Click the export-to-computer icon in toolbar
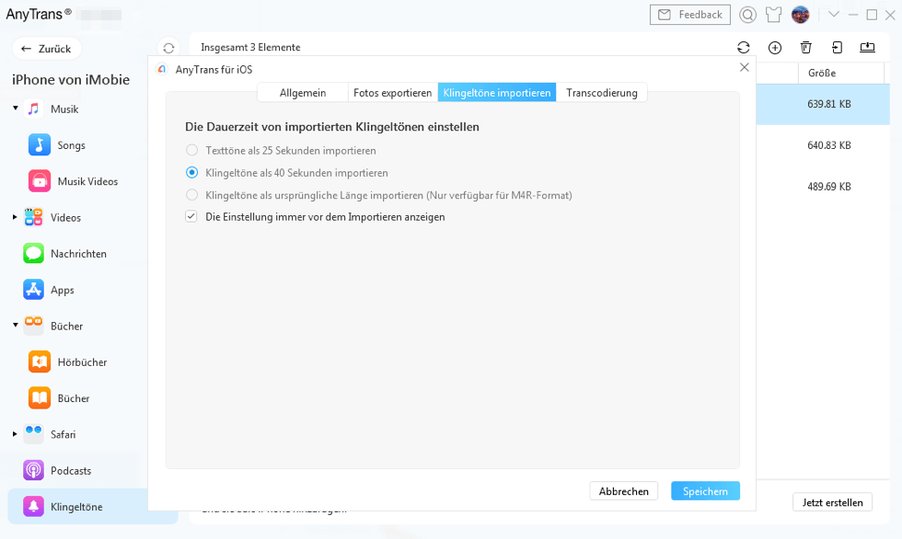 (x=867, y=47)
